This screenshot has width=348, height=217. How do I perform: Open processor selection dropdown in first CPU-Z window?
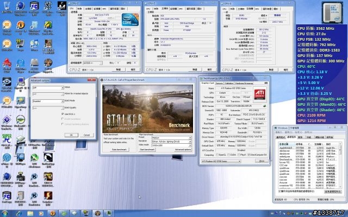(92, 63)
